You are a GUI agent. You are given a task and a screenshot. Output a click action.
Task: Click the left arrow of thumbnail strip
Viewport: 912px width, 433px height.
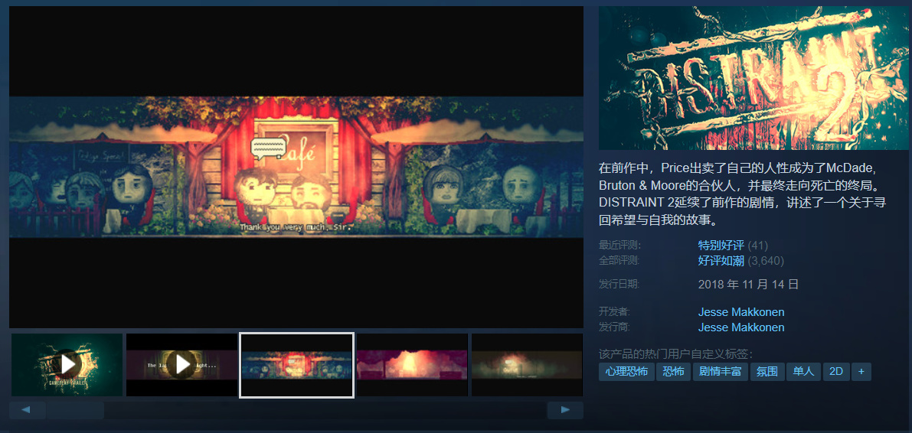28,410
